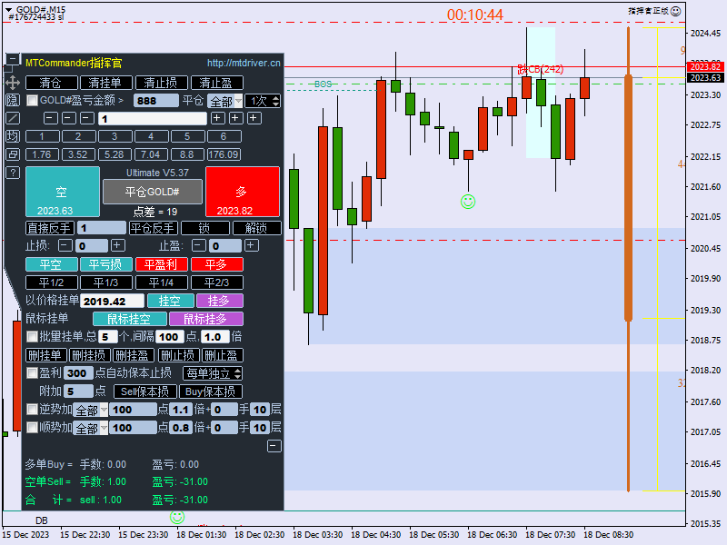Click the second minus button beside lot size

(69, 118)
